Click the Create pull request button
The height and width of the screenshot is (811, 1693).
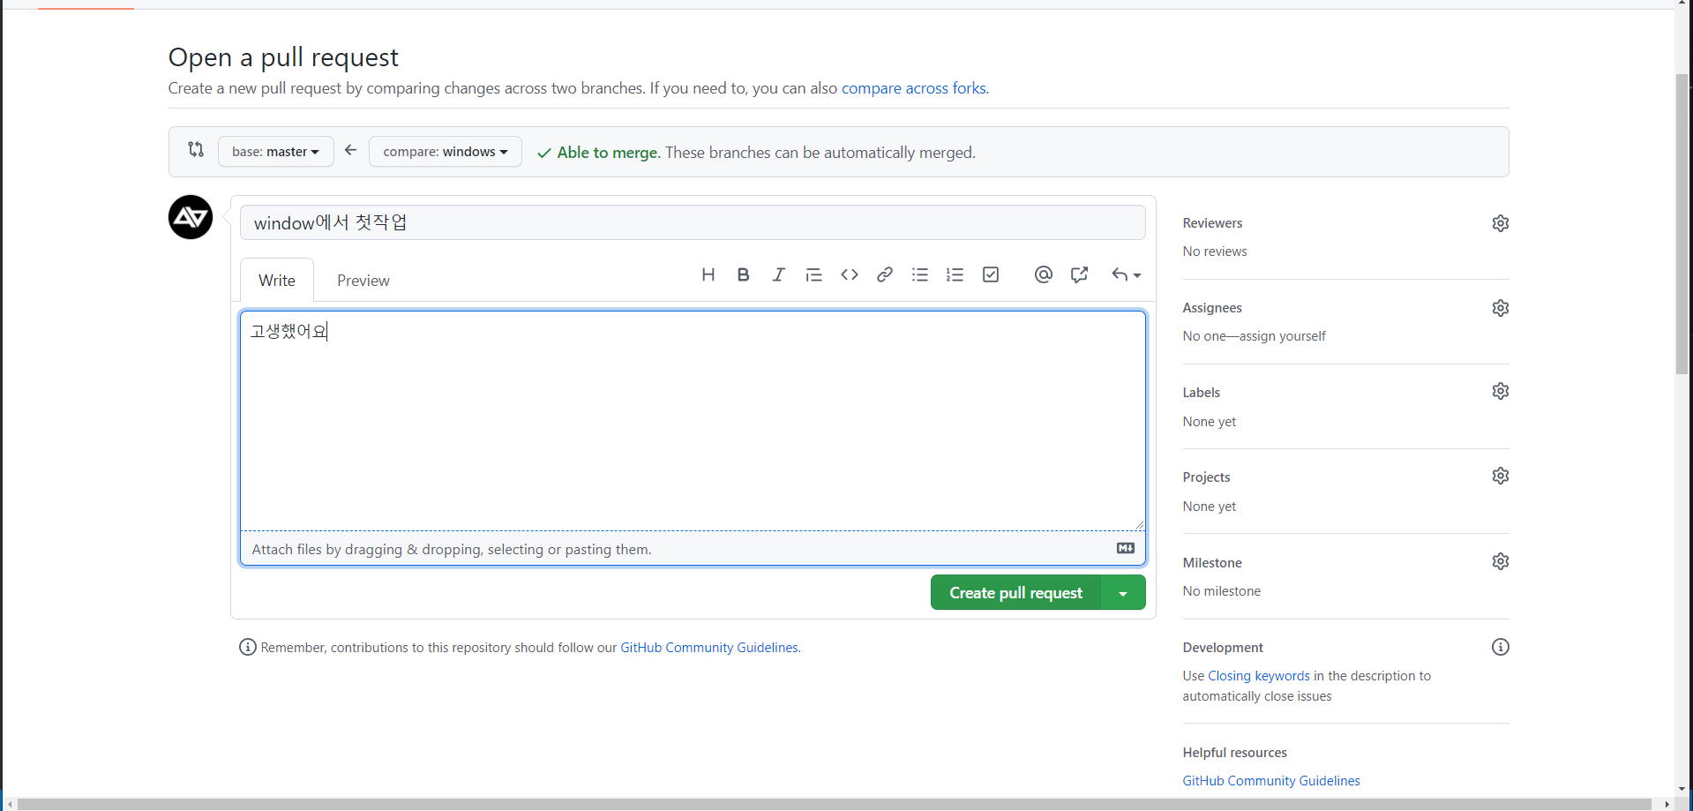[1015, 592]
